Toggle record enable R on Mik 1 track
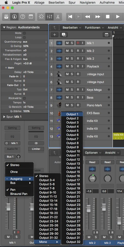 (x=78, y=43)
